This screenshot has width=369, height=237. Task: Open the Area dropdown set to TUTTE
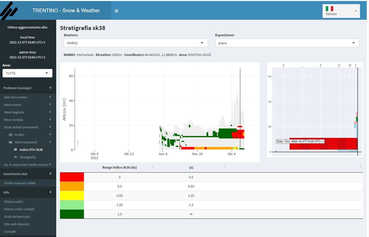pyautogui.click(x=27, y=73)
